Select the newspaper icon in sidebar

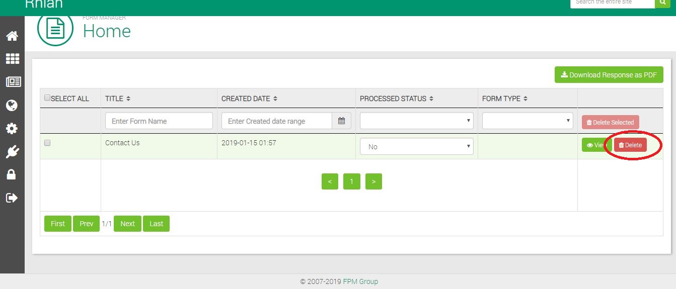[12, 82]
